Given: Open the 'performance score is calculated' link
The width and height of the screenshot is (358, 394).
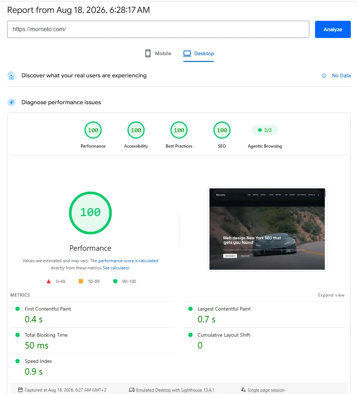Looking at the screenshot, I should tap(128, 261).
